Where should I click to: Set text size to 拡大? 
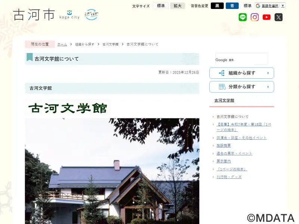point(178,6)
